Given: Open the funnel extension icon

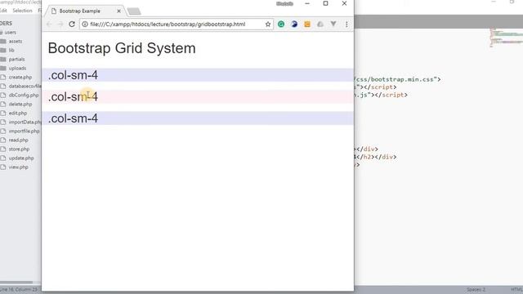Looking at the screenshot, I should 333,24.
